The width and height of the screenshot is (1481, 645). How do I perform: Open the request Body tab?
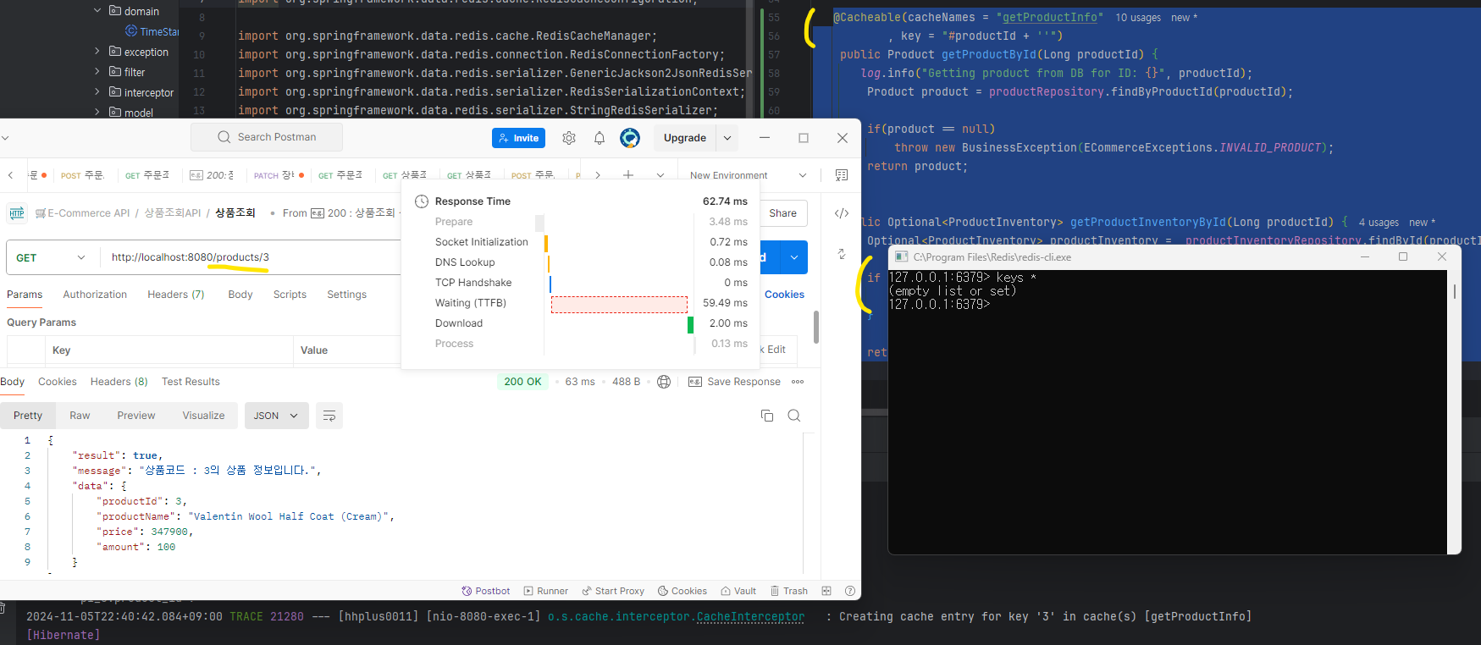[240, 295]
